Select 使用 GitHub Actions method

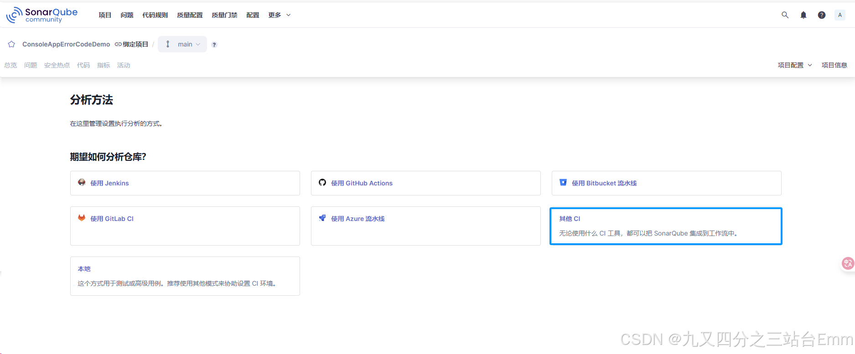426,183
